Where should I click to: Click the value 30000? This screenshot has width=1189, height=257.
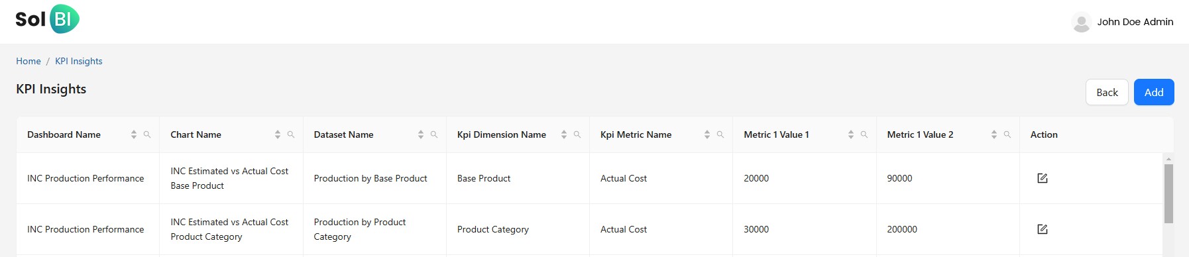(x=756, y=229)
